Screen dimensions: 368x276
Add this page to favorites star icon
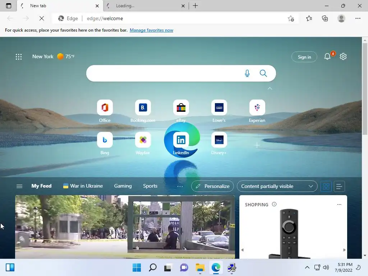pos(291,18)
